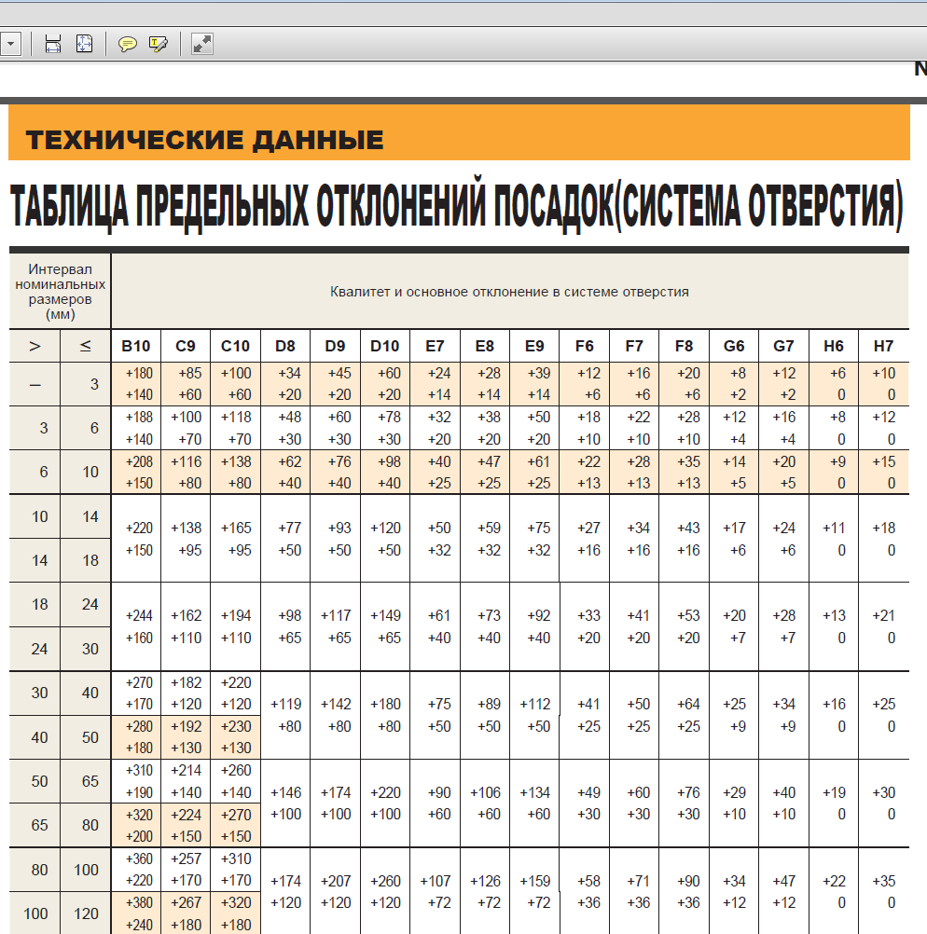Click the +159 value in E9 column

point(535,881)
